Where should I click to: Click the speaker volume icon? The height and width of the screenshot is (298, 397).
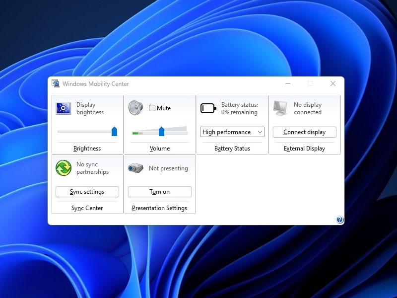click(x=135, y=108)
